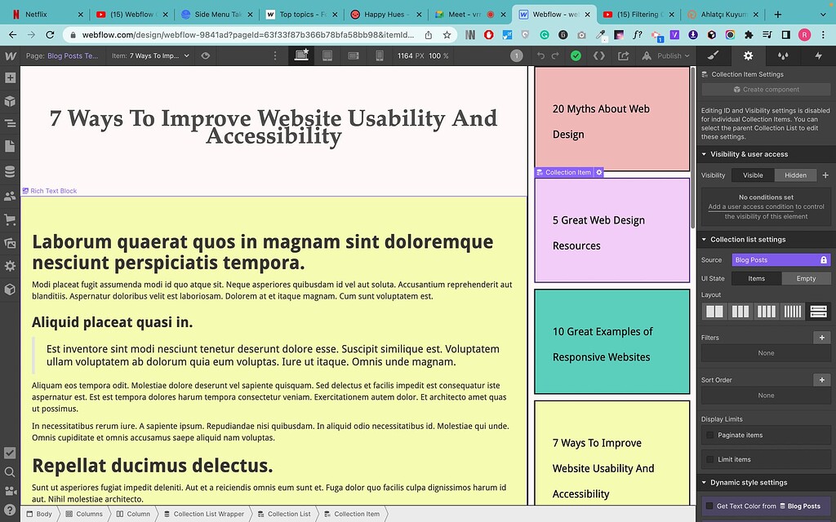Screen dimensions: 836x522
Task: Switch to tablet breakpoint view
Action: click(x=327, y=55)
